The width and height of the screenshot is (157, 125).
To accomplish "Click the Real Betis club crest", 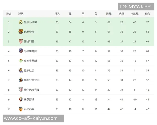I will click(21, 61).
